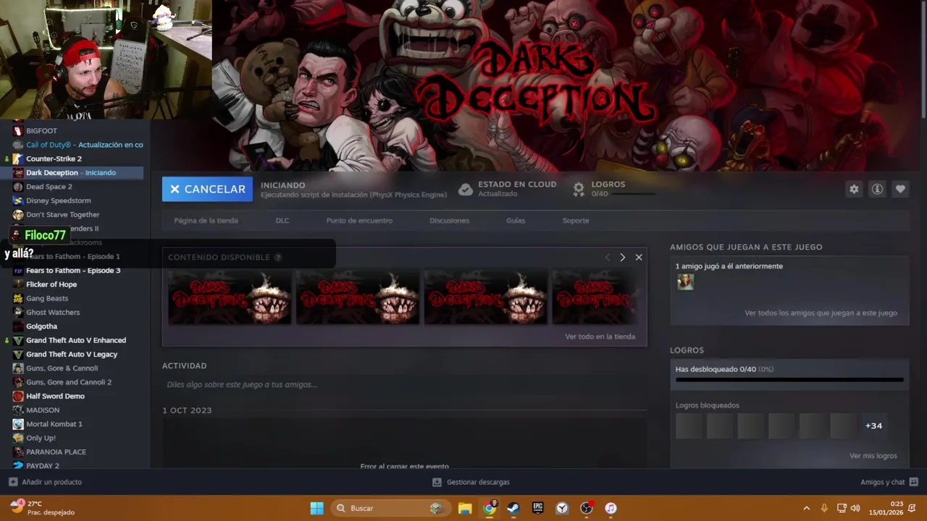Open Amigos y chat icon
Screen dimensions: 927x521
[913, 482]
